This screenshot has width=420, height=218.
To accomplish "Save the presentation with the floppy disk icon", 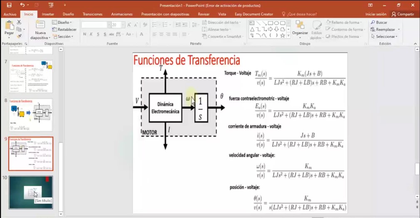I will click(9, 5).
